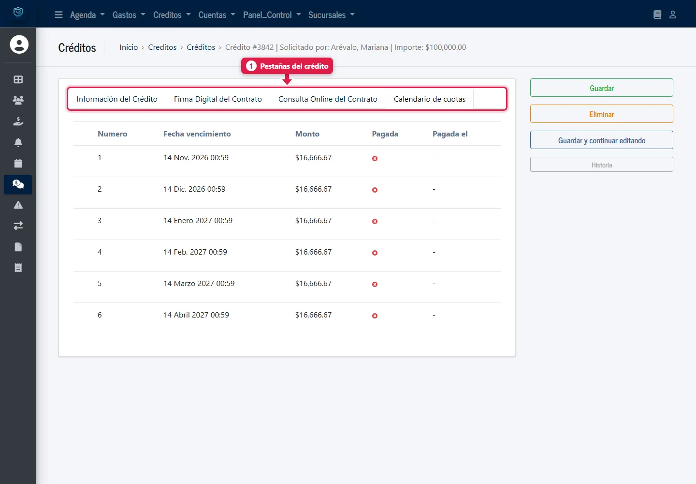696x484 pixels.
Task: Select the credits dollar-chat icon in sidebar
Action: (18, 184)
